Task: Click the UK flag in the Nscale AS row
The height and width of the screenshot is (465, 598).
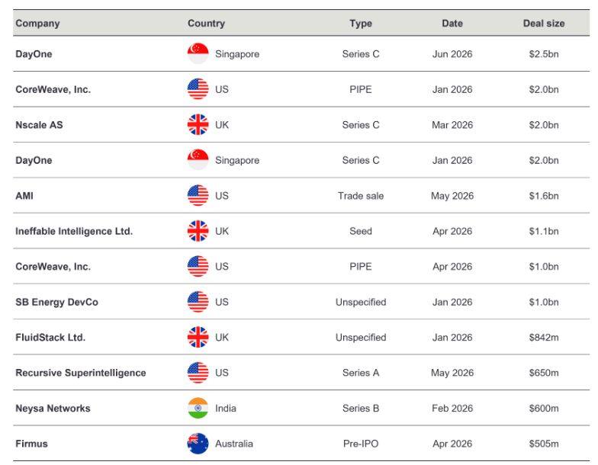Action: 198,124
